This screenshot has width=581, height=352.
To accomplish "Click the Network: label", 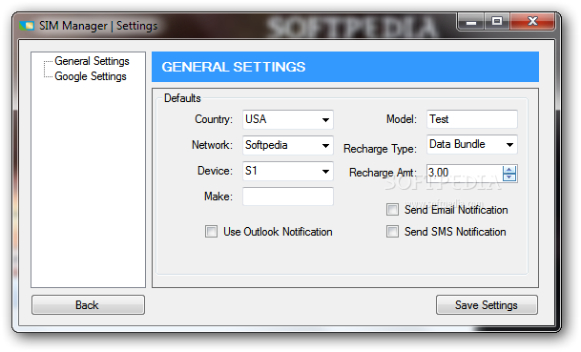I will tap(213, 145).
